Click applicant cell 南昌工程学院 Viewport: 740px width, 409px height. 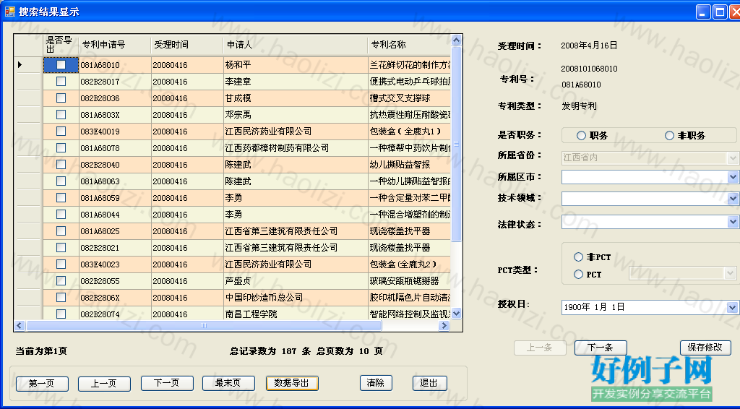[x=295, y=314]
